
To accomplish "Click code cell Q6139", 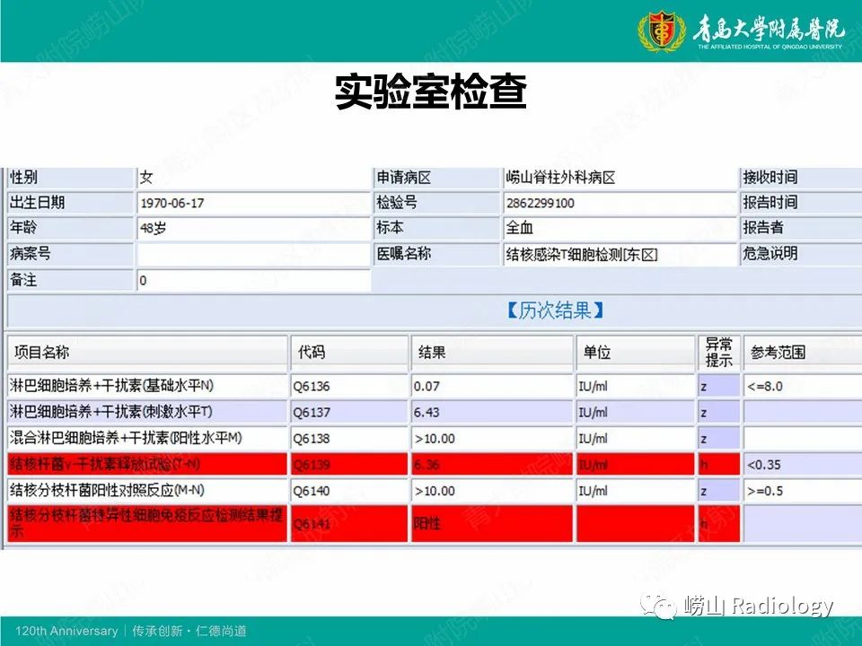I will tap(349, 464).
